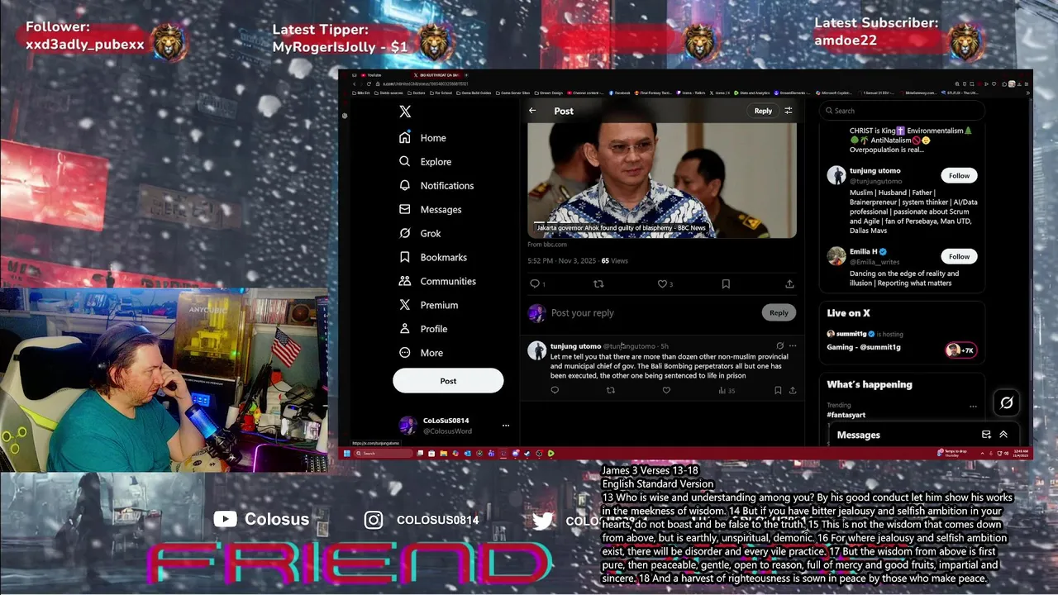
Task: Click the reply icon on main post
Action: (535, 284)
